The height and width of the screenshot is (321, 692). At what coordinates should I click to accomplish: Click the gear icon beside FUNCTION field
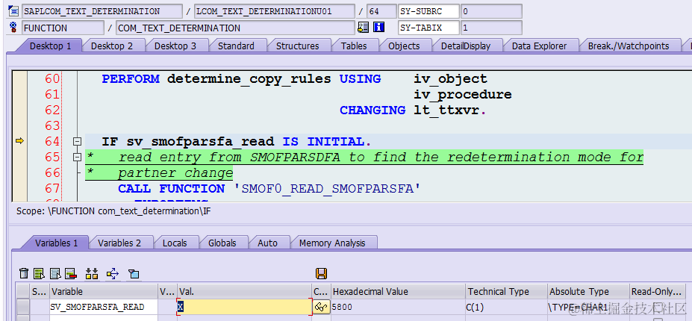pos(13,28)
